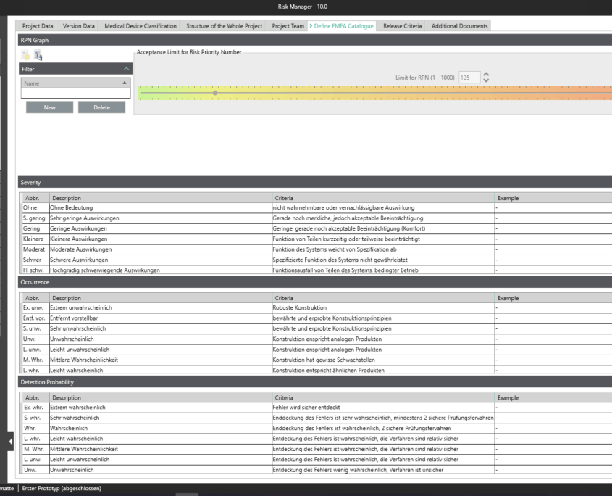Open the Release Criteria tab
The width and height of the screenshot is (612, 496).
coord(402,26)
